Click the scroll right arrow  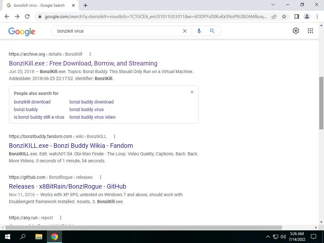pyautogui.click(x=316, y=227)
